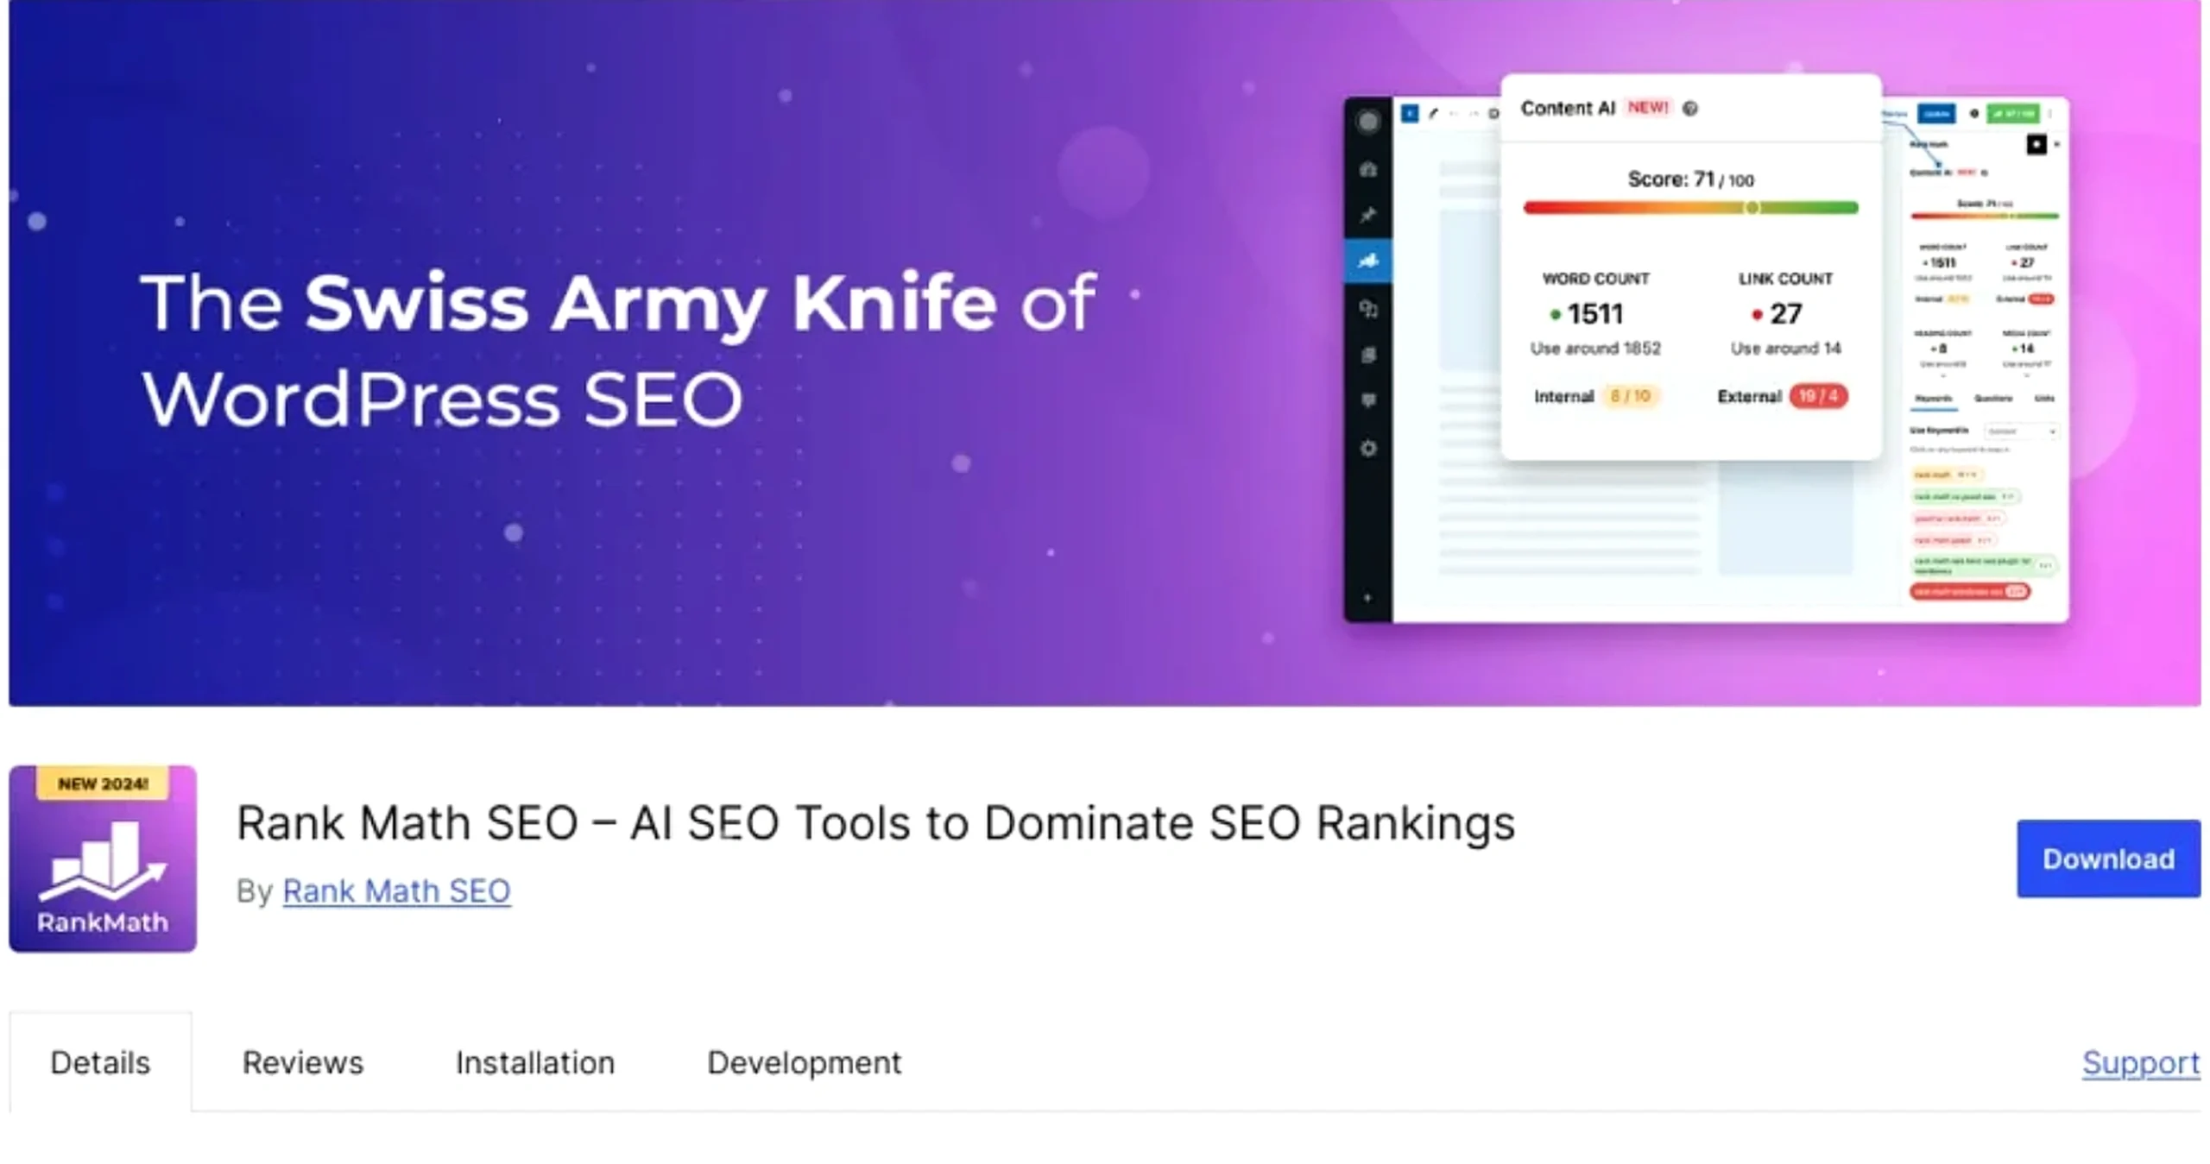Click the Content AI help question icon
Image resolution: width=2210 pixels, height=1164 pixels.
(1690, 108)
